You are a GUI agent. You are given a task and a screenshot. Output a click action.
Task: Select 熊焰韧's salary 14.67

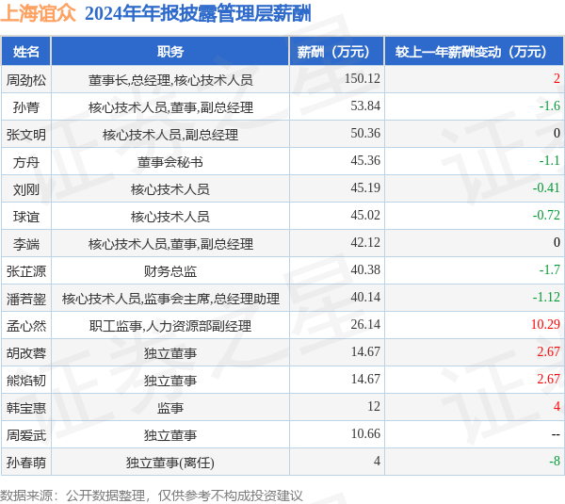tap(365, 380)
